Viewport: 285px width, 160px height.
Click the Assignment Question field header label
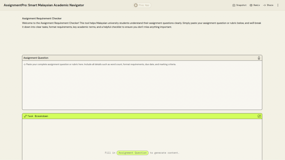tap(36, 58)
